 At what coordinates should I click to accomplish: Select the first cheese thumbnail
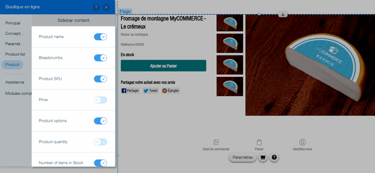point(230,23)
